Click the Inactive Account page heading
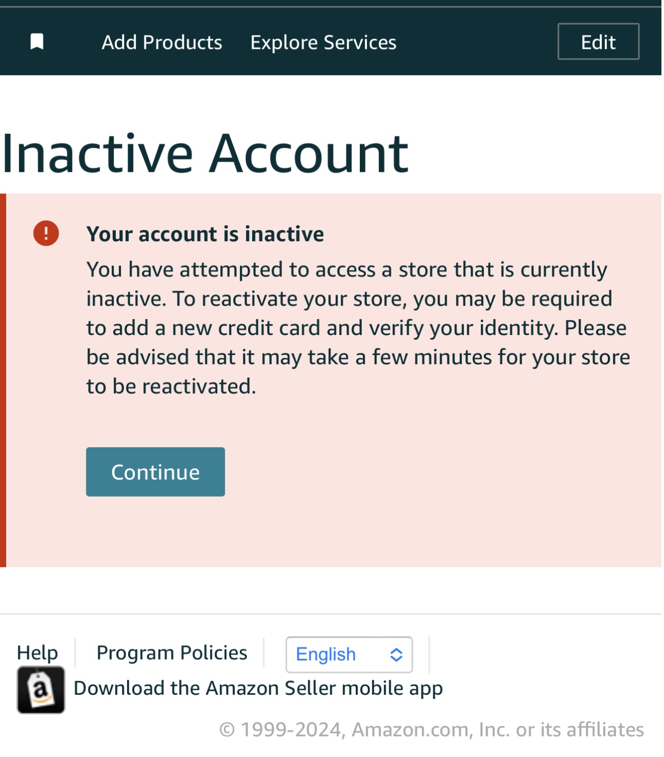 click(x=205, y=153)
